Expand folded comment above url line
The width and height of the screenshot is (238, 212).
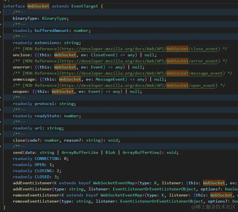pyautogui.click(x=1, y=122)
